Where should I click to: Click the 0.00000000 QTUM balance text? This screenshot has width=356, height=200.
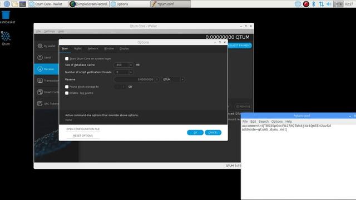click(x=228, y=37)
